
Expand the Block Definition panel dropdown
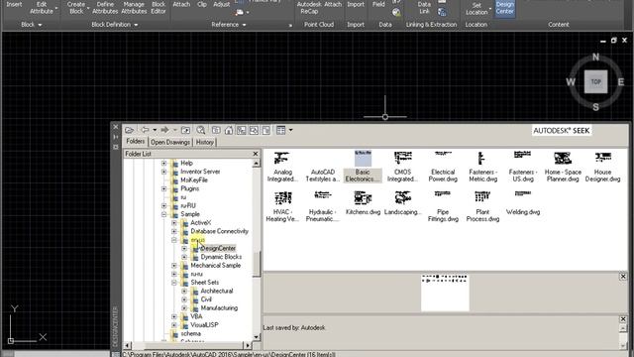115,25
